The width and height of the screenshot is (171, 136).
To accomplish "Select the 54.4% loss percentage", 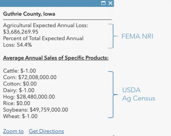I will 24,45.
